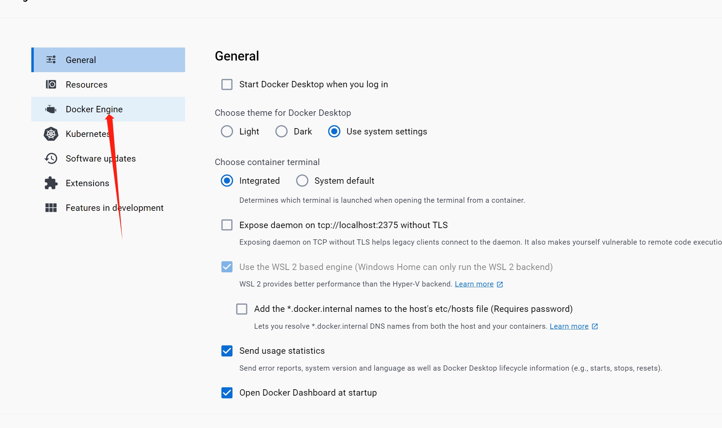Enable Start Docker Desktop when you log in
The width and height of the screenshot is (722, 428).
(227, 84)
